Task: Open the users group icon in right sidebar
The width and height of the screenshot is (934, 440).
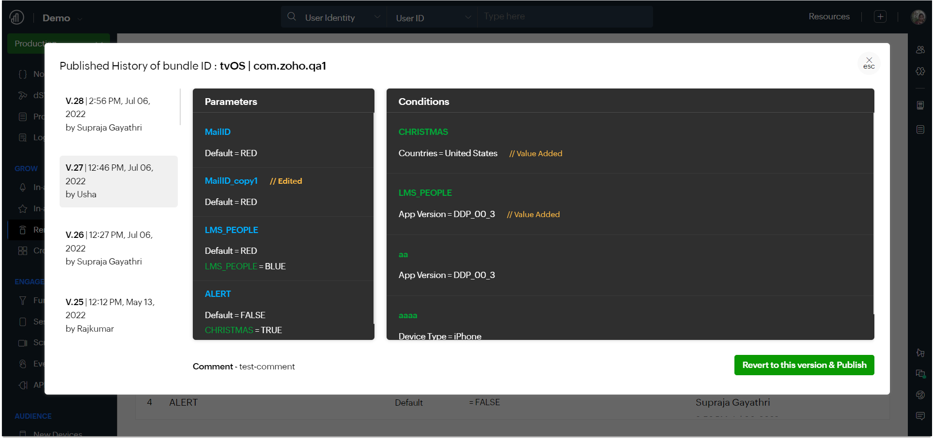Action: (920, 50)
